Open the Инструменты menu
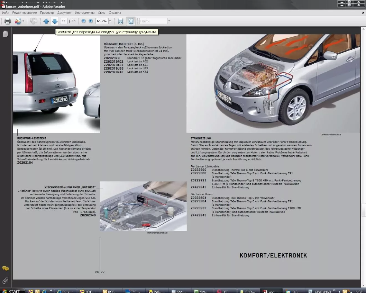The width and height of the screenshot is (366, 293). click(x=85, y=13)
